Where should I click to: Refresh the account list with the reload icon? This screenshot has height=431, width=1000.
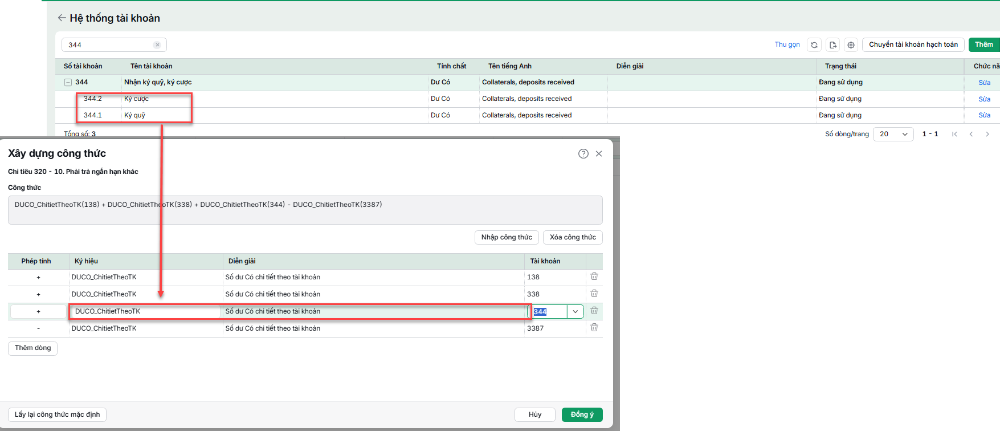pos(814,44)
